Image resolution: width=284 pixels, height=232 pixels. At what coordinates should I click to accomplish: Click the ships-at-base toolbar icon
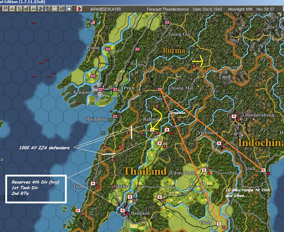[34, 9]
